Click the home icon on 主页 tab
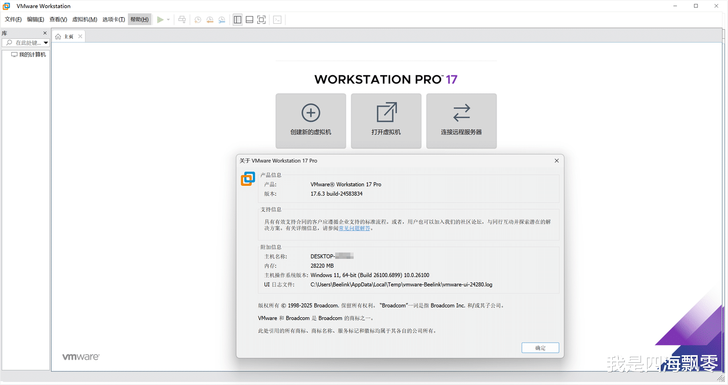 [58, 36]
